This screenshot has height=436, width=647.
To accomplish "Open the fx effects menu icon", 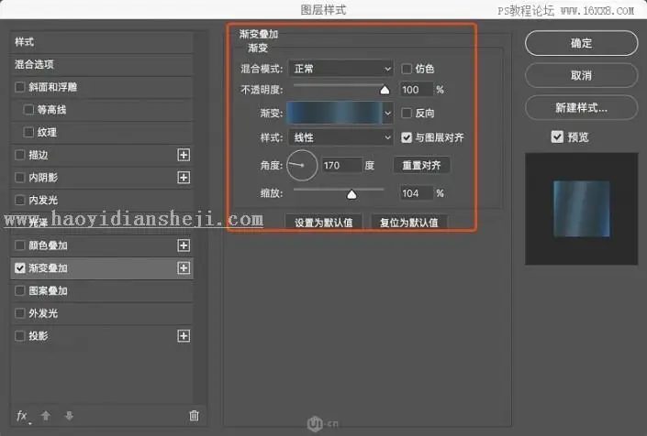I will pos(22,416).
